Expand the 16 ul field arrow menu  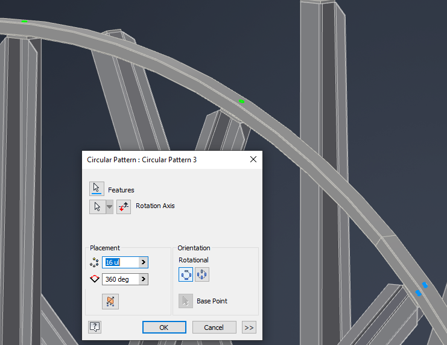pos(144,262)
